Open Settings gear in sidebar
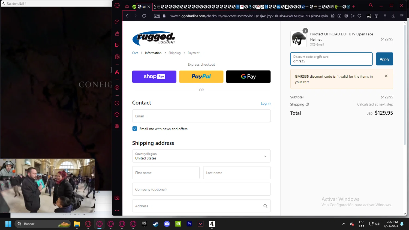The image size is (409, 230). tap(117, 126)
